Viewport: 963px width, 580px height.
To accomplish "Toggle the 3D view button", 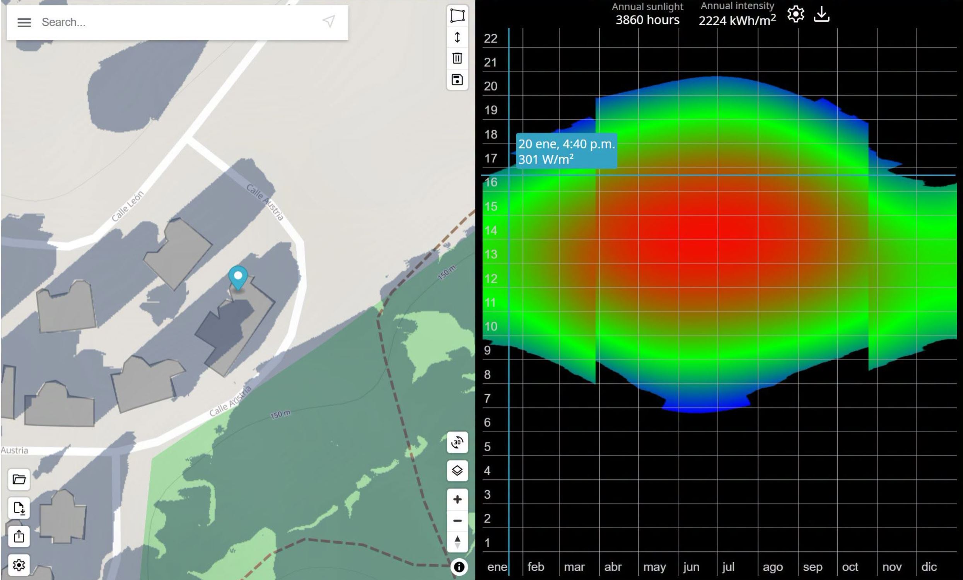I will [457, 442].
